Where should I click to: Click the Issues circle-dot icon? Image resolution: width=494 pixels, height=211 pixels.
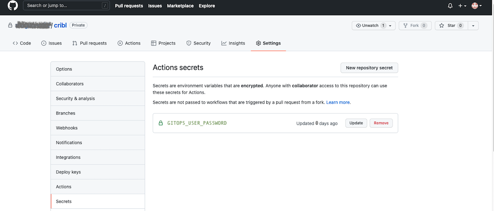44,43
